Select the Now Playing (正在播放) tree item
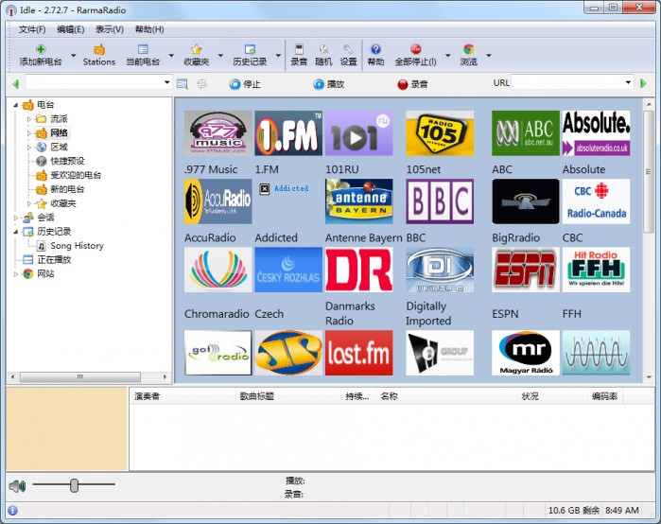The height and width of the screenshot is (524, 661). tap(54, 260)
